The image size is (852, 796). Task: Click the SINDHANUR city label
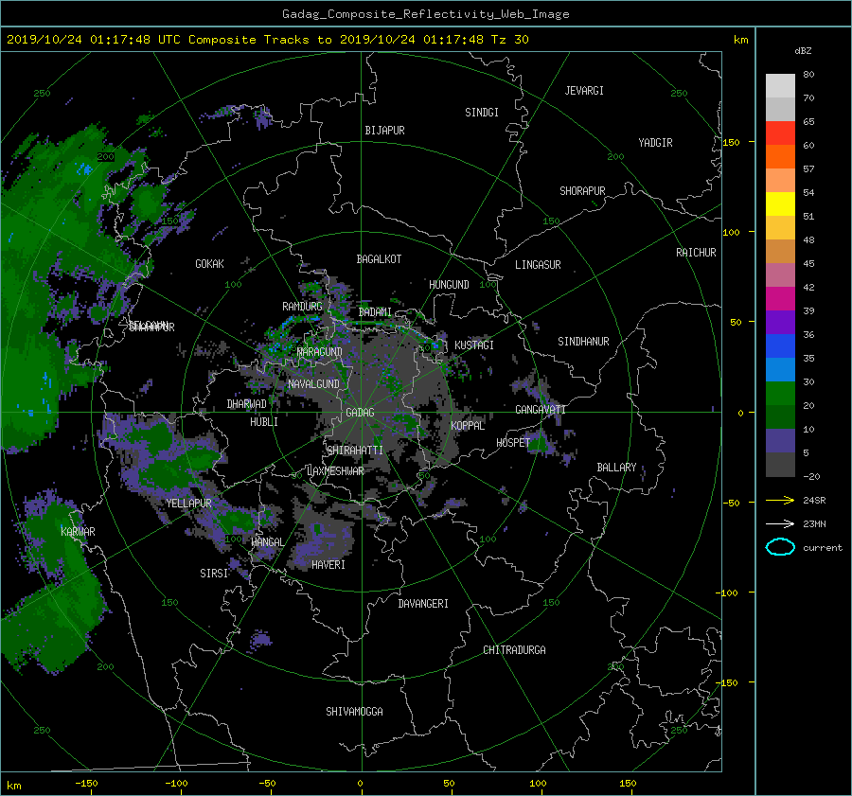click(583, 342)
